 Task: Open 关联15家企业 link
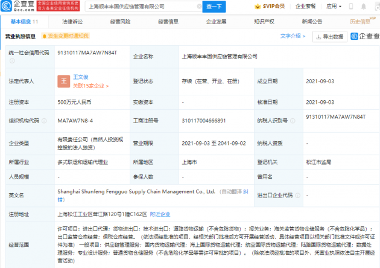[x=91, y=86]
